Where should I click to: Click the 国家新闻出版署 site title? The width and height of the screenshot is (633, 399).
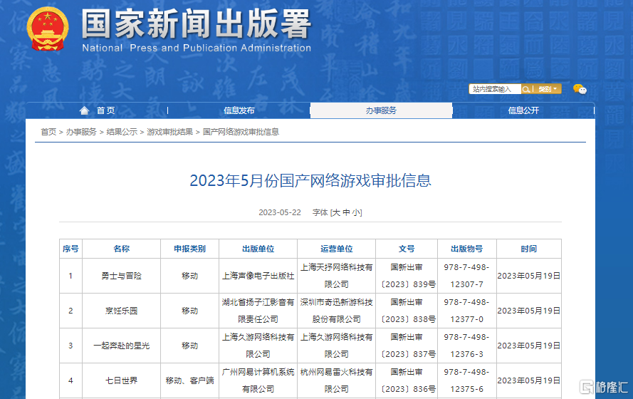(x=196, y=25)
